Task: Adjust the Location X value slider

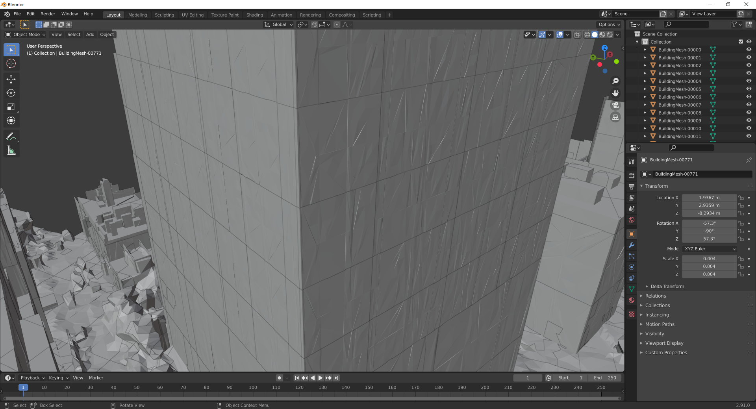Action: pyautogui.click(x=709, y=197)
